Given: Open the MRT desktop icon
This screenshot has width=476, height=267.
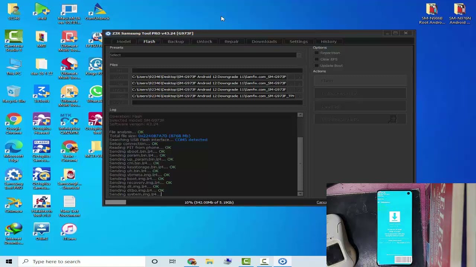Looking at the screenshot, I should [42, 39].
